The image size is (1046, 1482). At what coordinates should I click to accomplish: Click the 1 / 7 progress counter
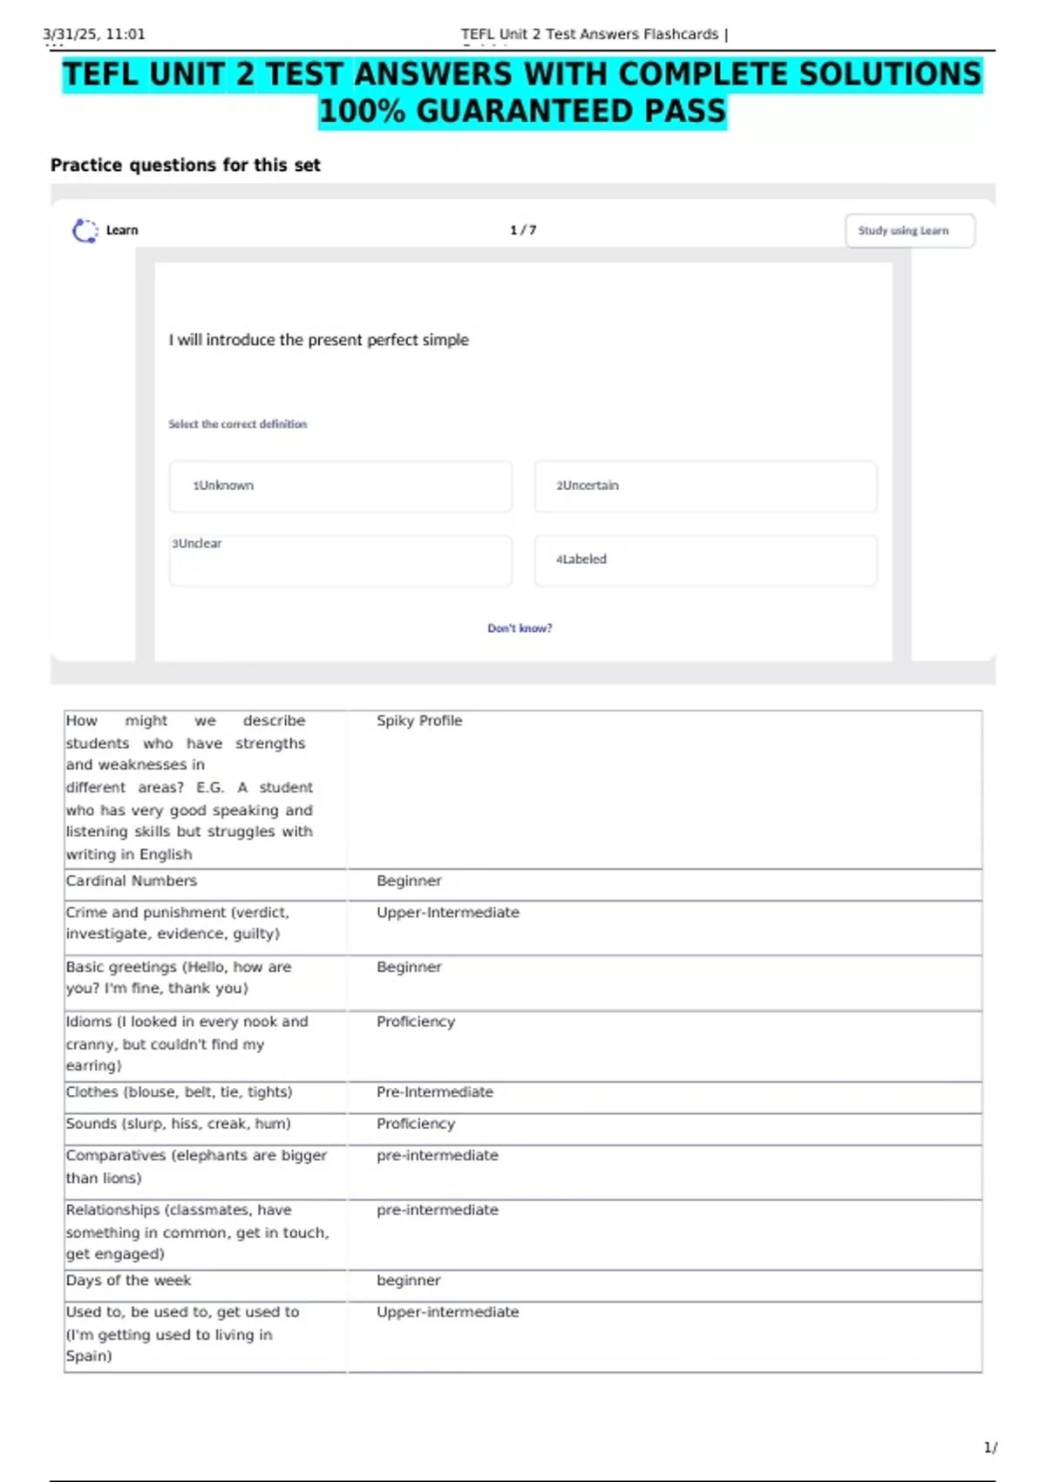523,230
